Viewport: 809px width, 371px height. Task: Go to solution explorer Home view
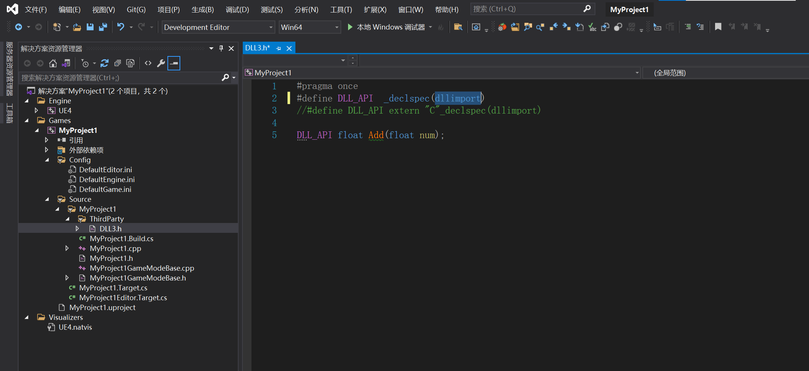(x=53, y=63)
